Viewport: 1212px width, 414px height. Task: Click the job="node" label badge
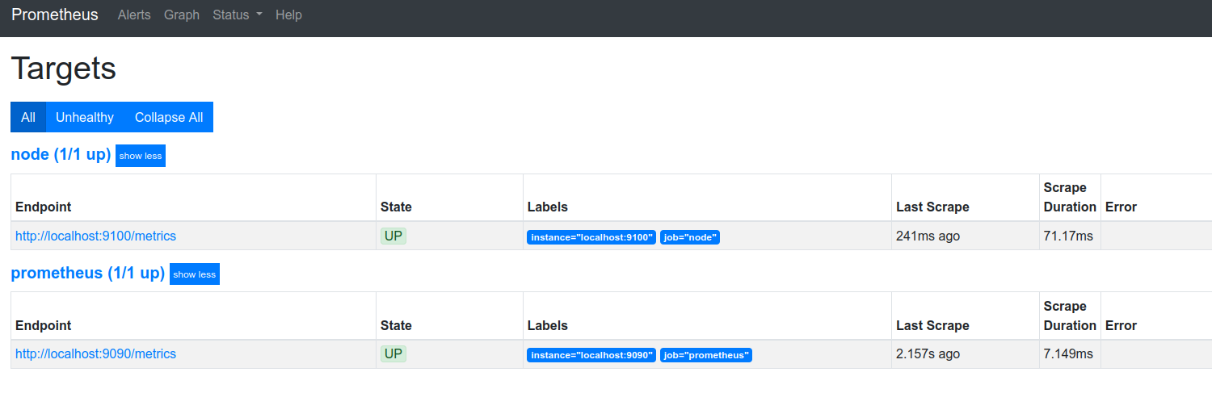(690, 237)
